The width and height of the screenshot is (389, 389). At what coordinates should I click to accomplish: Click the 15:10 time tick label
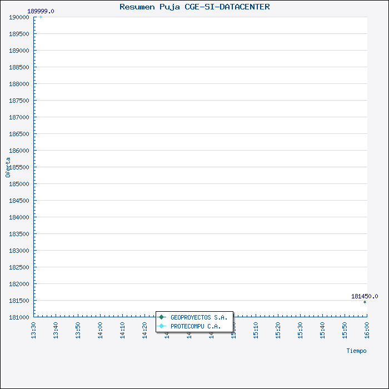256,328
